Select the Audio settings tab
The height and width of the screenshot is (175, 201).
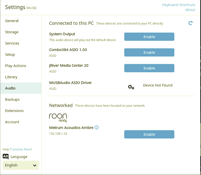21,88
